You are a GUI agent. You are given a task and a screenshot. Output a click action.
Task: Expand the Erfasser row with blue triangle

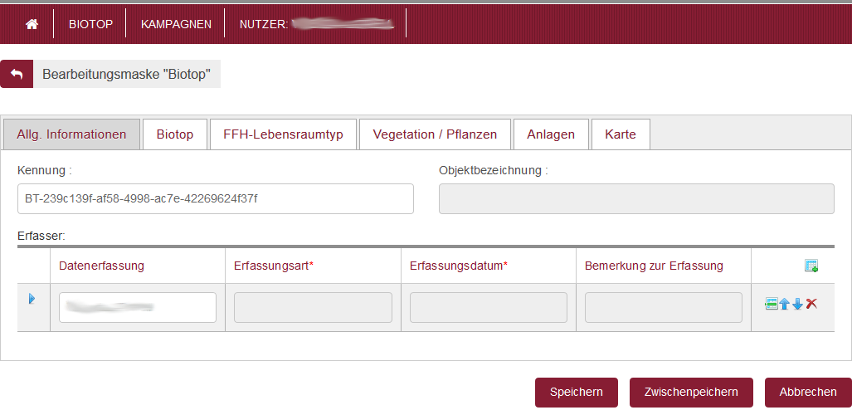pos(32,299)
